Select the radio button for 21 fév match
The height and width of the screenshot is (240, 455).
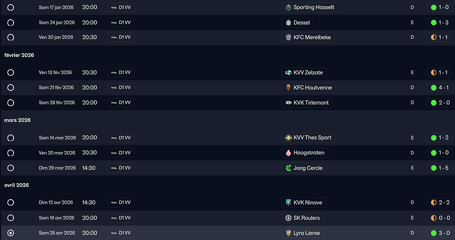coord(10,87)
